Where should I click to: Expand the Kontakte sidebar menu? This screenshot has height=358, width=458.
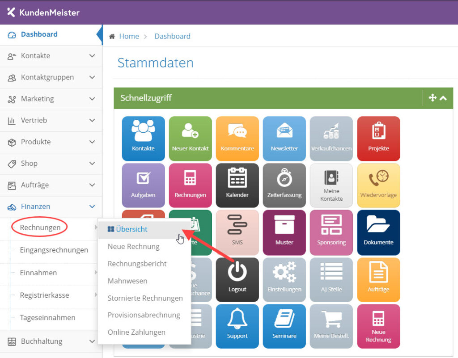click(51, 56)
